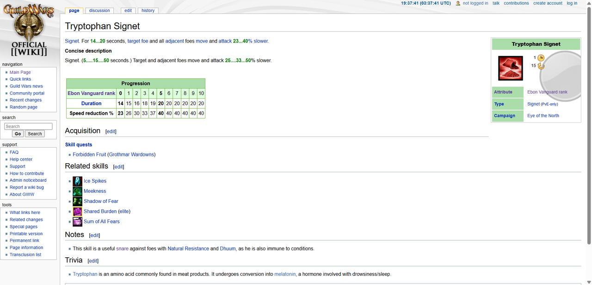
Task: Open Related changes
Action: [x=26, y=220]
